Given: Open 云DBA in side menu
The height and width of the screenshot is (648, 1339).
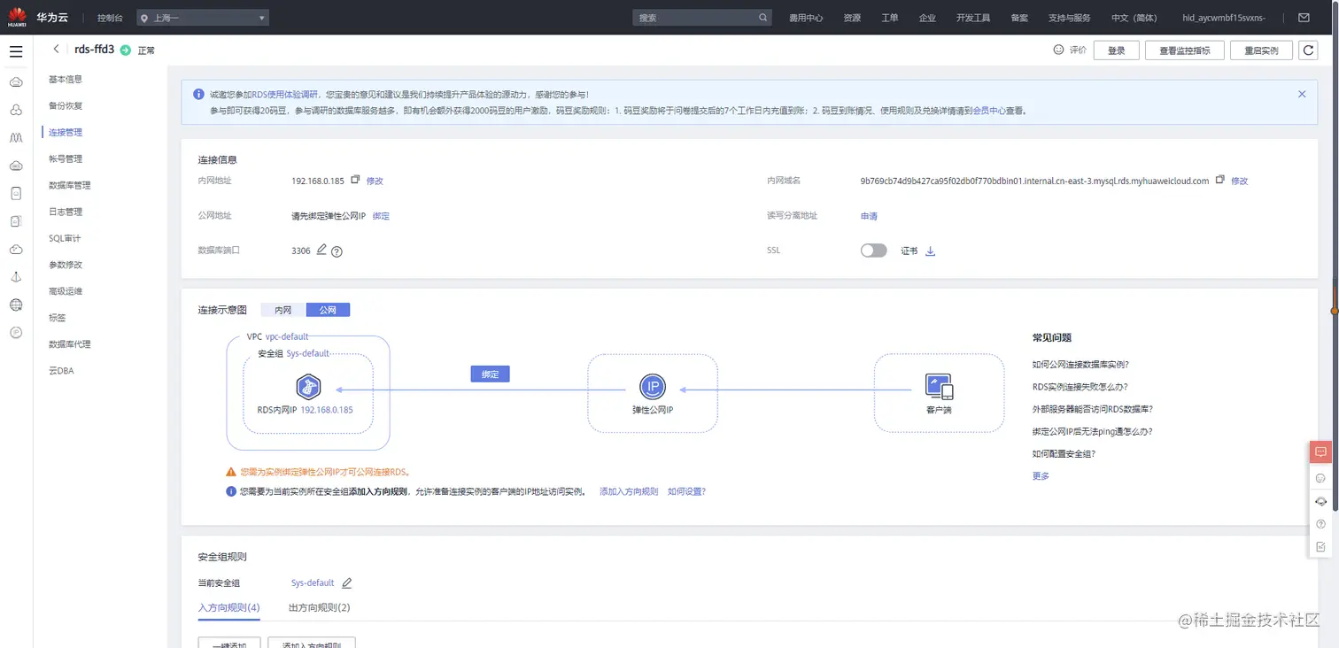Looking at the screenshot, I should tap(61, 371).
